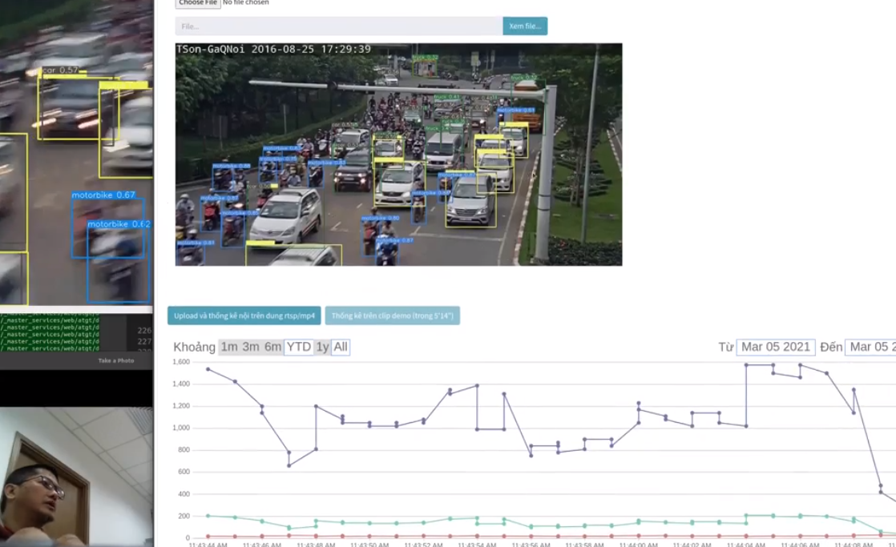Select the All range option
The height and width of the screenshot is (547, 896).
pyautogui.click(x=341, y=347)
